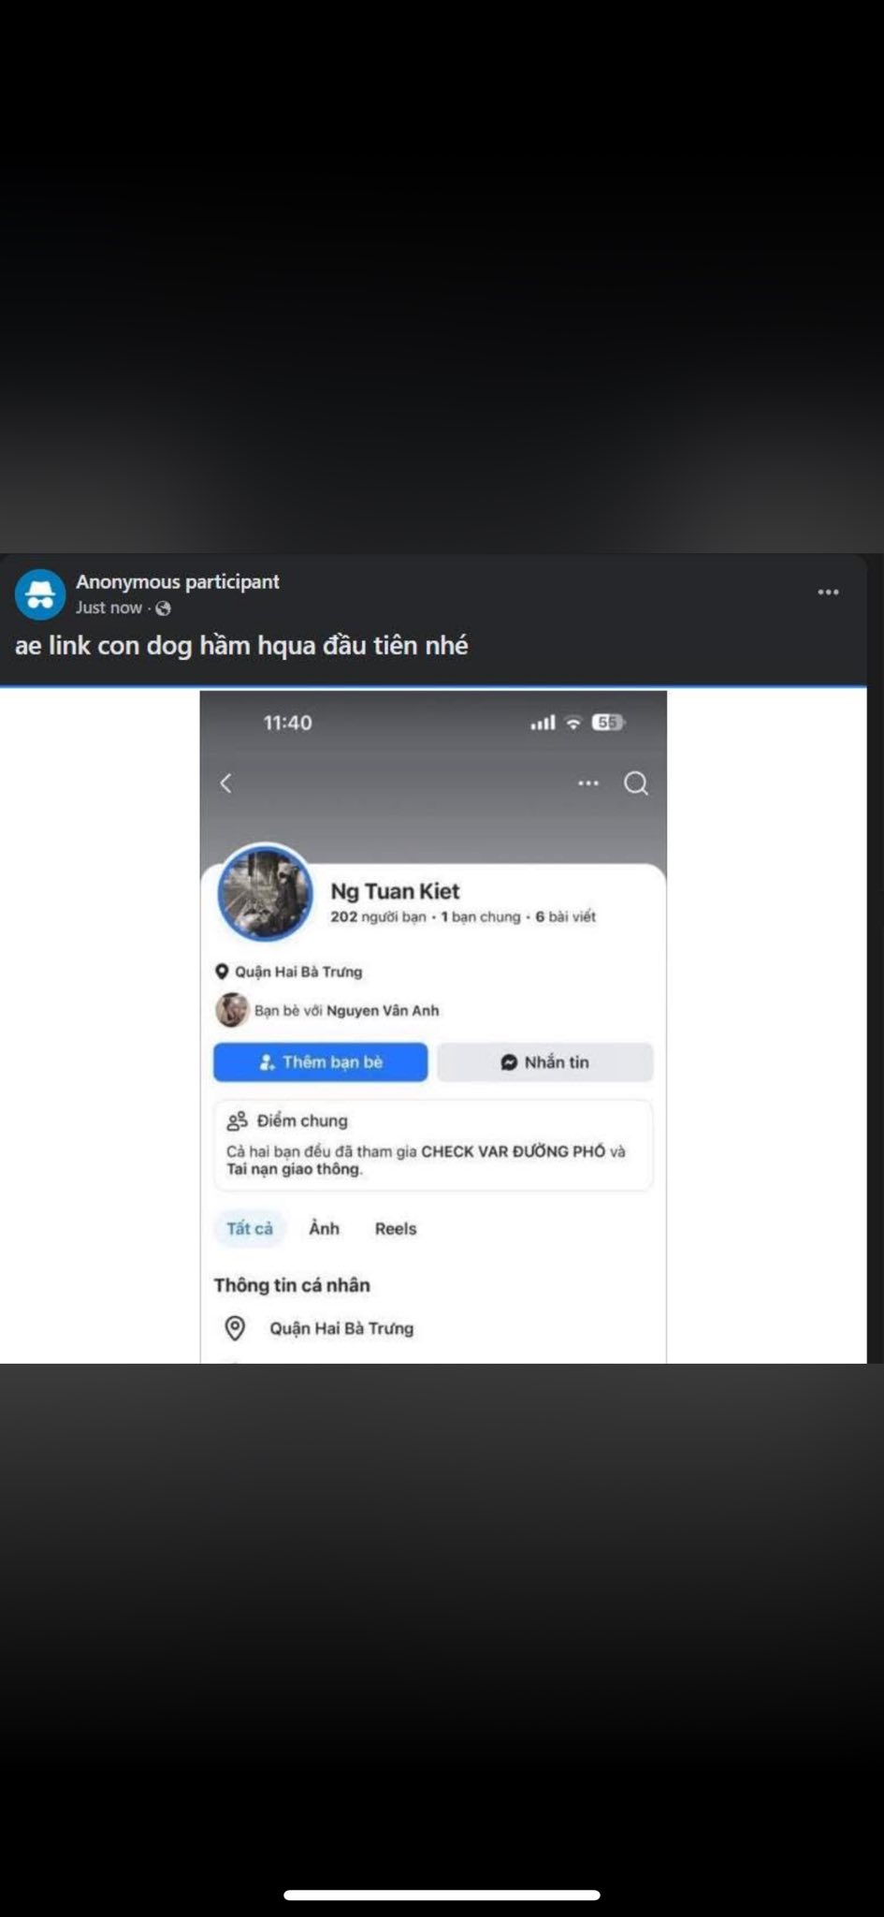Open the Reels tab
This screenshot has height=1917, width=884.
(x=396, y=1229)
